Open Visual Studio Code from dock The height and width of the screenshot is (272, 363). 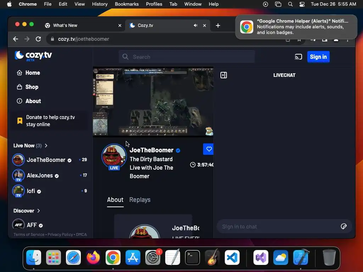(x=232, y=257)
